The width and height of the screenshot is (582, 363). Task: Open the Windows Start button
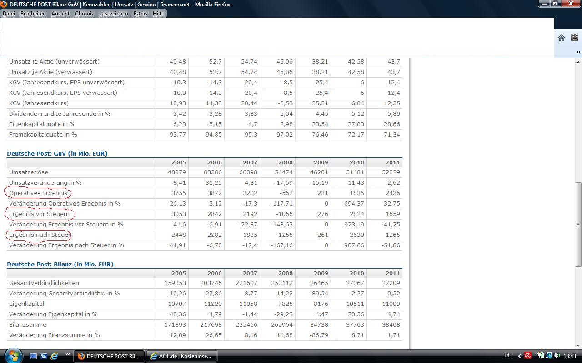(13, 355)
